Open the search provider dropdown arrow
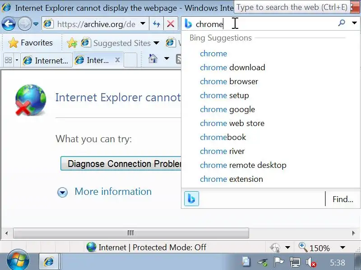The height and width of the screenshot is (270, 361). 354,23
